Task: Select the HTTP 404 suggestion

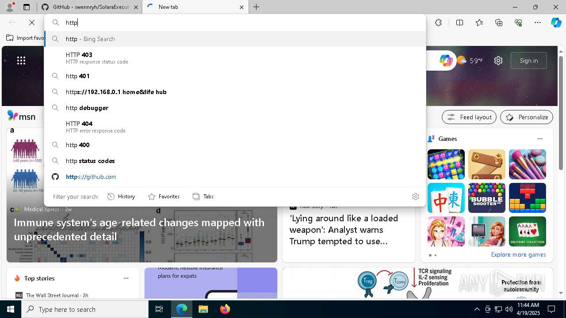Action: click(235, 127)
